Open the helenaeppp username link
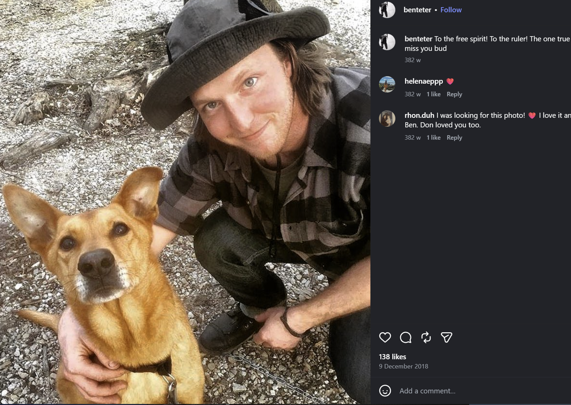This screenshot has height=405, width=571. tap(424, 81)
